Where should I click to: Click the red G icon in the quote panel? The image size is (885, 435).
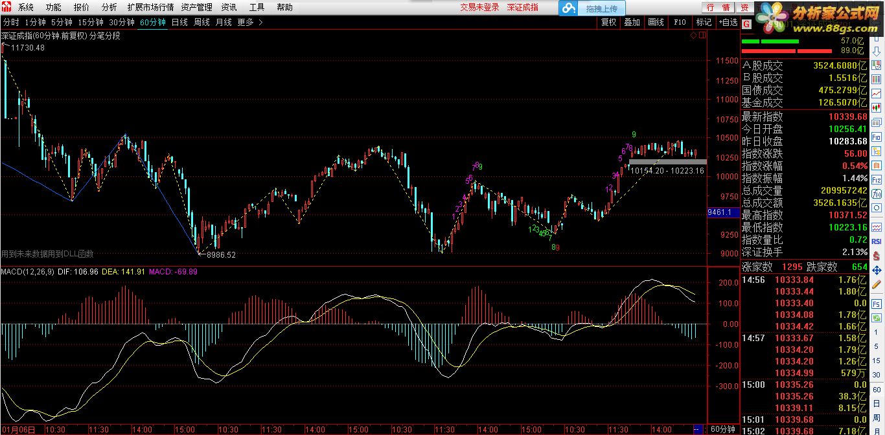746,23
